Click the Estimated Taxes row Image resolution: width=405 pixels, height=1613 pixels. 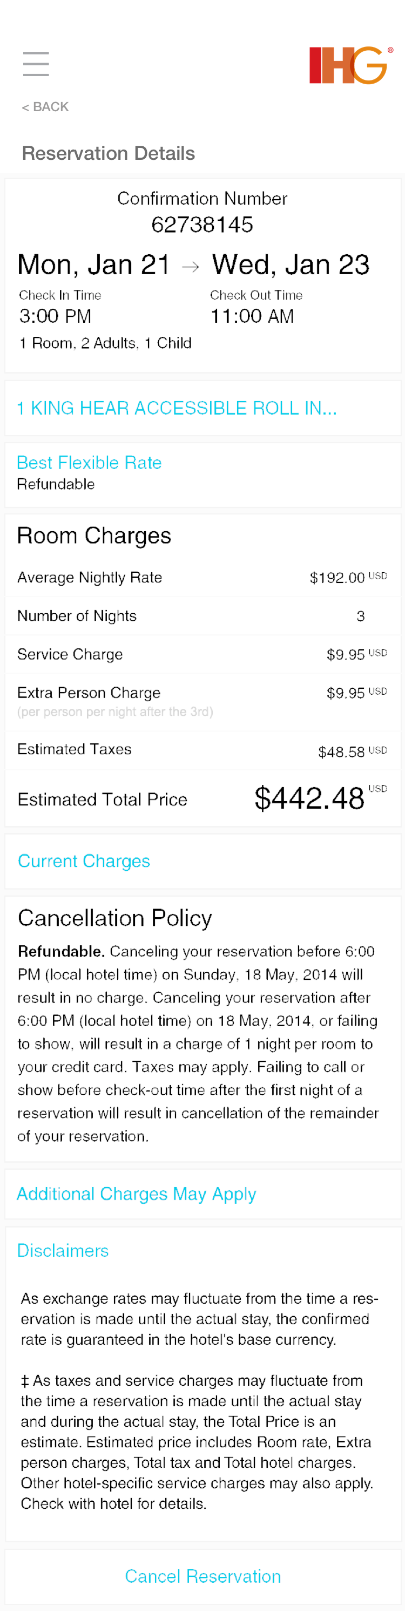click(x=202, y=750)
